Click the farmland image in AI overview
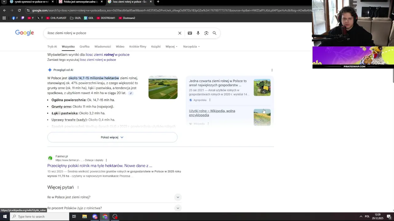Screen dimensions: 394x221 pyautogui.click(x=163, y=87)
